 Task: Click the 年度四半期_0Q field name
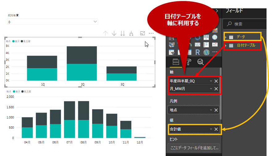[x=182, y=81]
